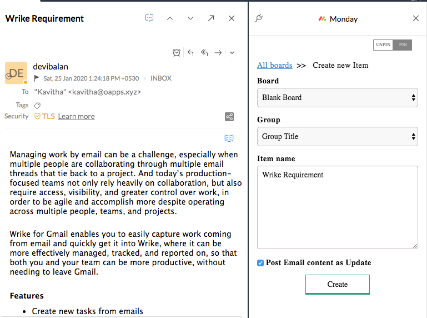Click the INBOX folder label
This screenshot has height=318, width=427.
tap(161, 78)
